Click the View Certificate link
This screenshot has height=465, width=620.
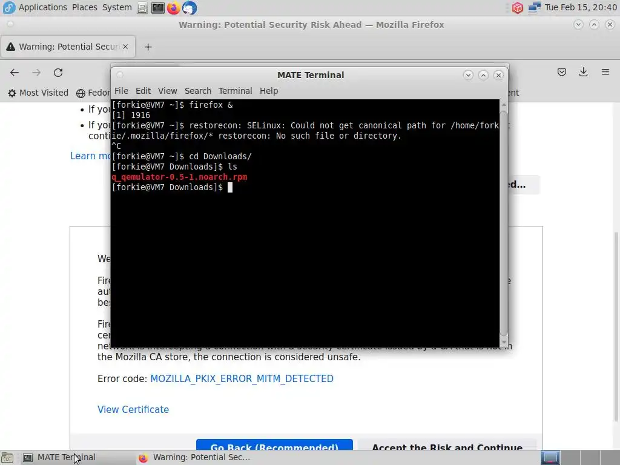point(133,410)
